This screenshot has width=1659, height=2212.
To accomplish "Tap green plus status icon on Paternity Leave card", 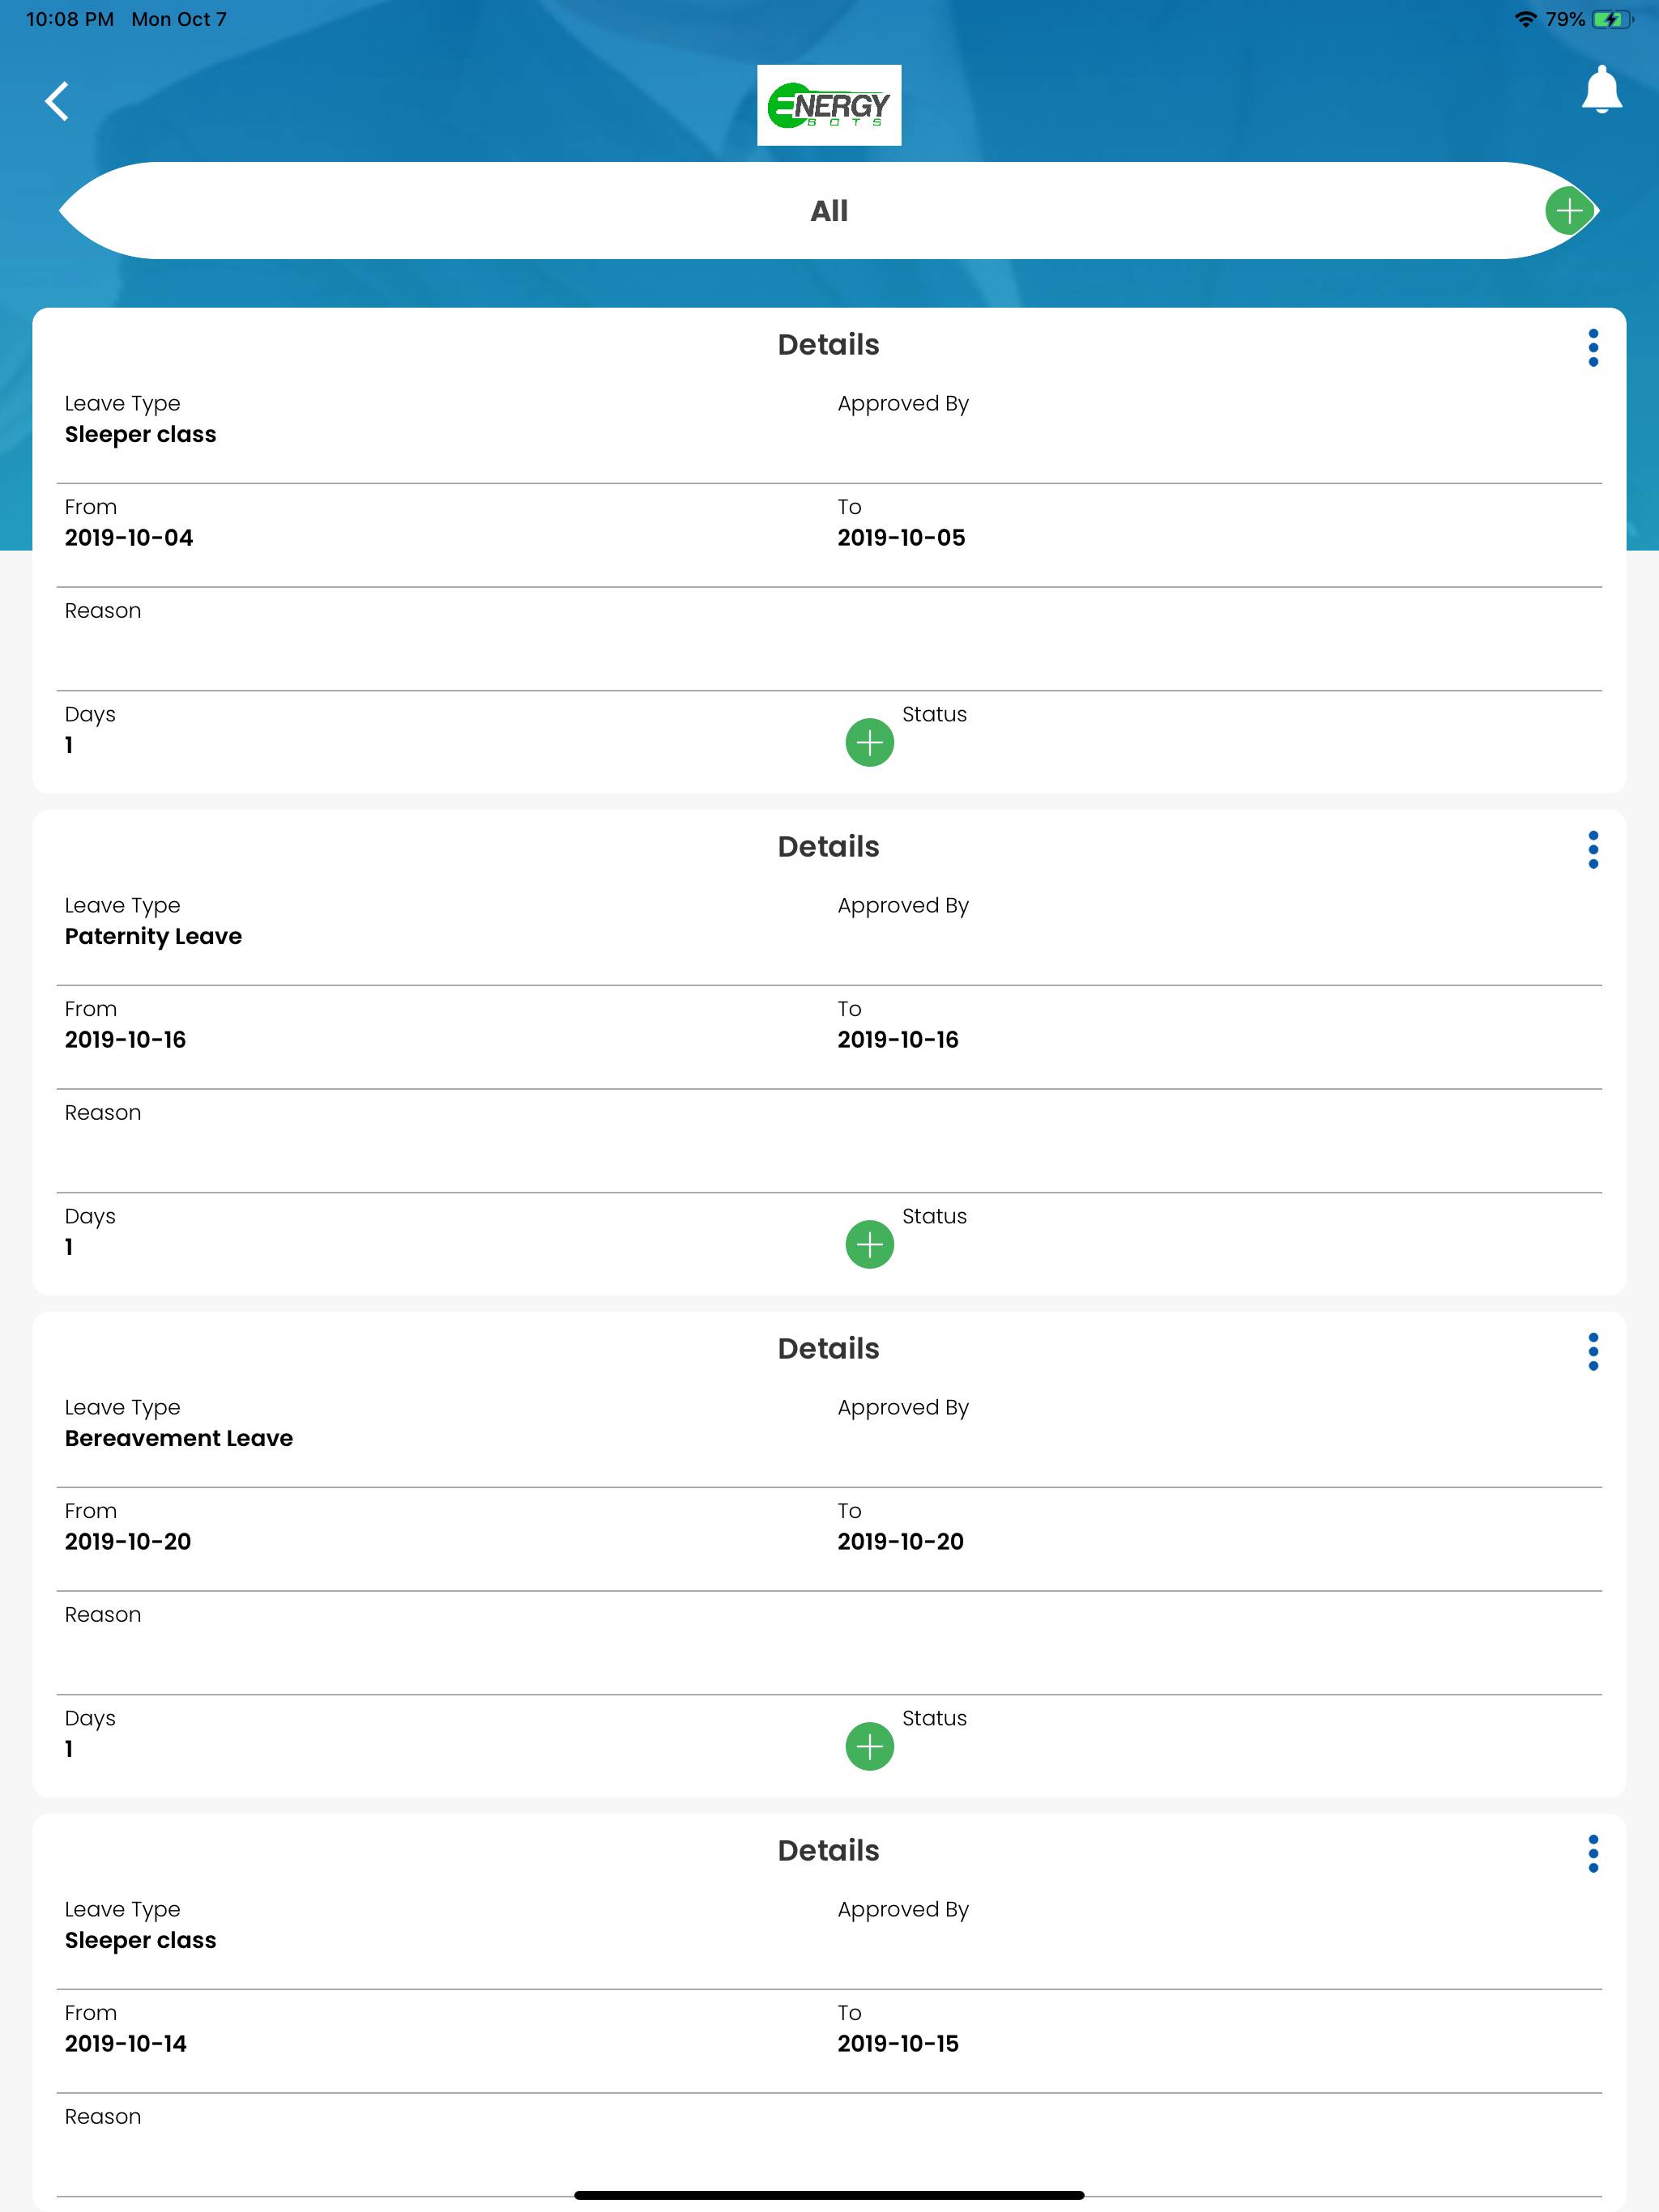I will click(x=869, y=1244).
